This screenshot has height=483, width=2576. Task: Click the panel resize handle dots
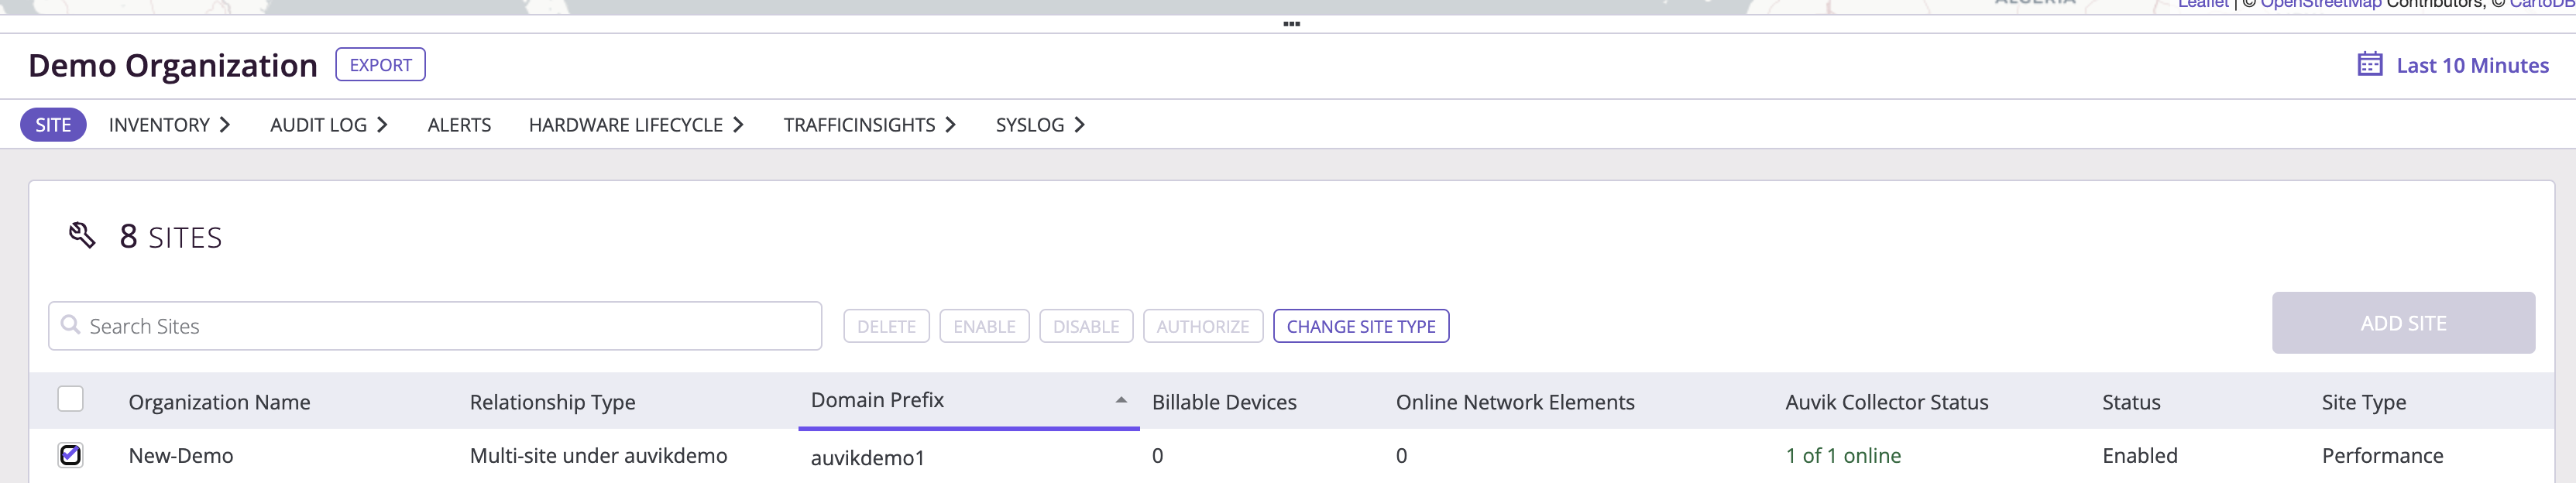pyautogui.click(x=1291, y=24)
